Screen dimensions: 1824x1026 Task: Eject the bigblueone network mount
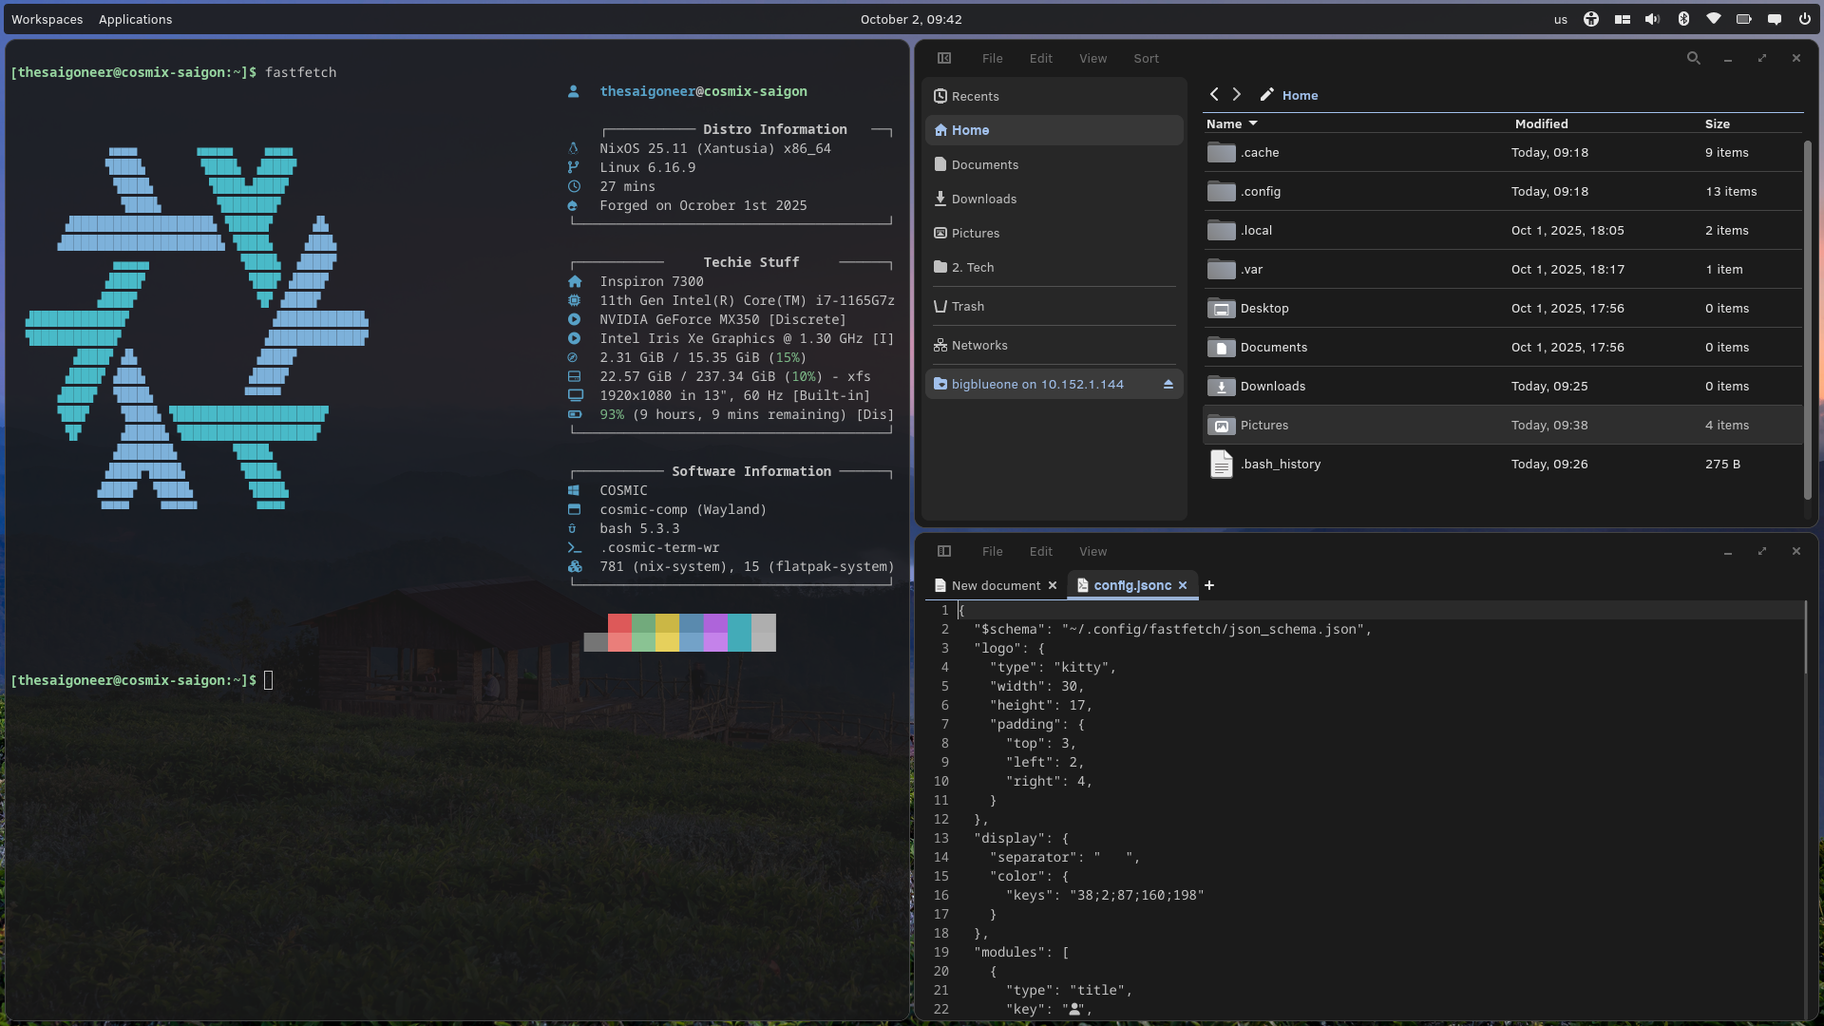[1168, 385]
